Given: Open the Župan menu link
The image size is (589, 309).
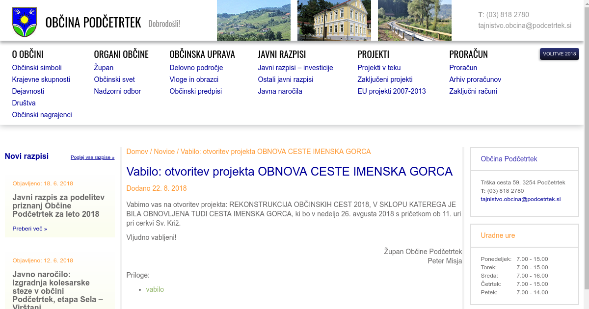Looking at the screenshot, I should tap(104, 68).
